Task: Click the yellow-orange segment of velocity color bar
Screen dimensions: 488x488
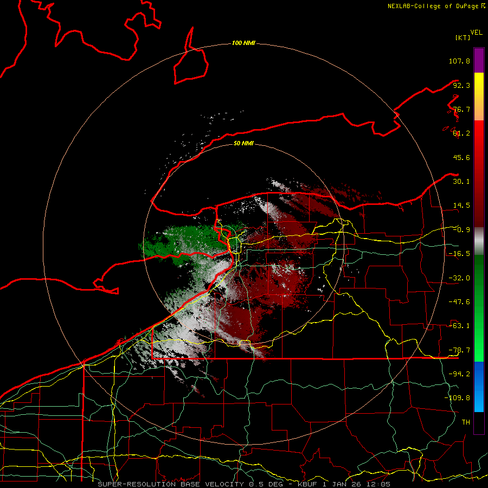Action: click(479, 97)
